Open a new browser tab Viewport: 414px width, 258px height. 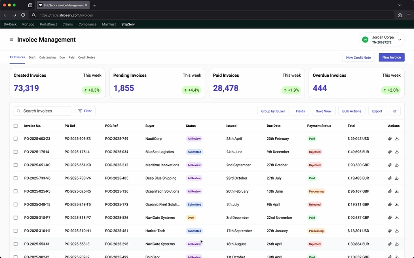(x=95, y=5)
